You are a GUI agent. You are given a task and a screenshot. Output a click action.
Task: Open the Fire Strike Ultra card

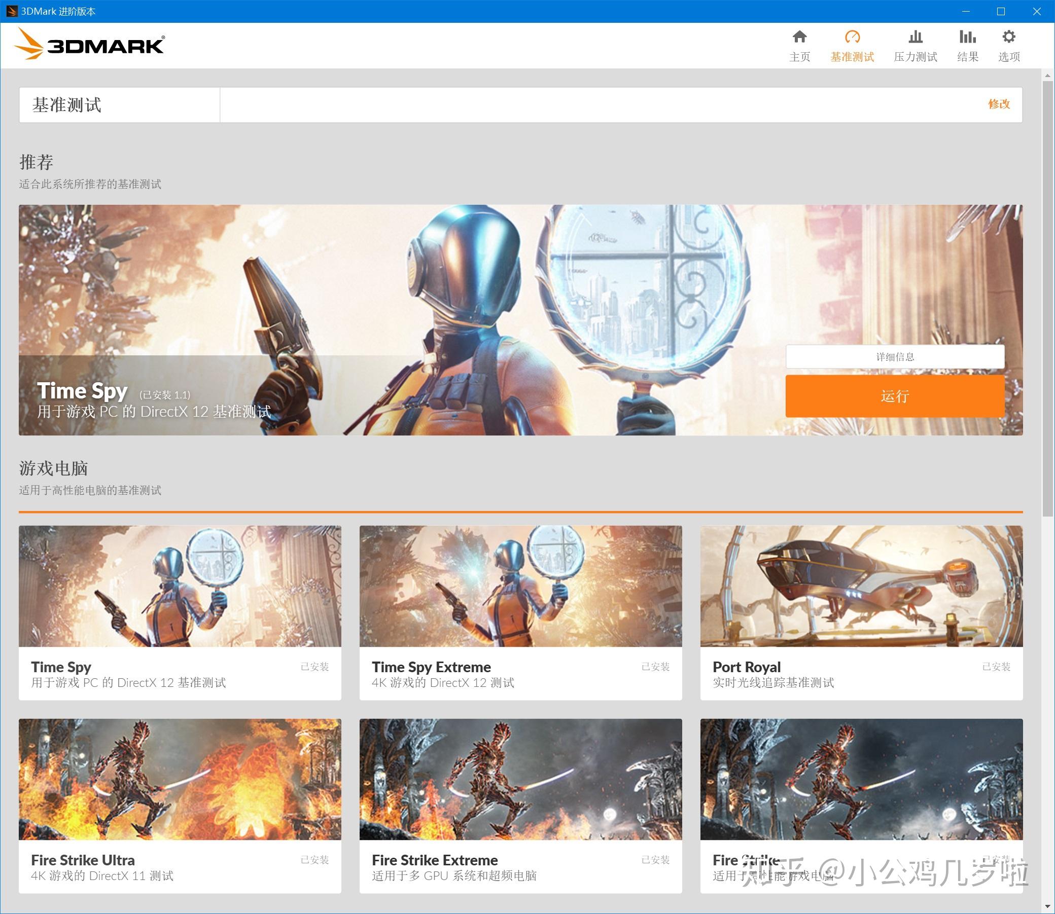click(180, 805)
